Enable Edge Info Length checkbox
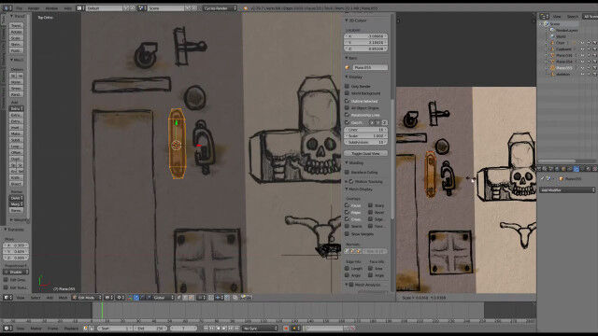 (x=347, y=269)
